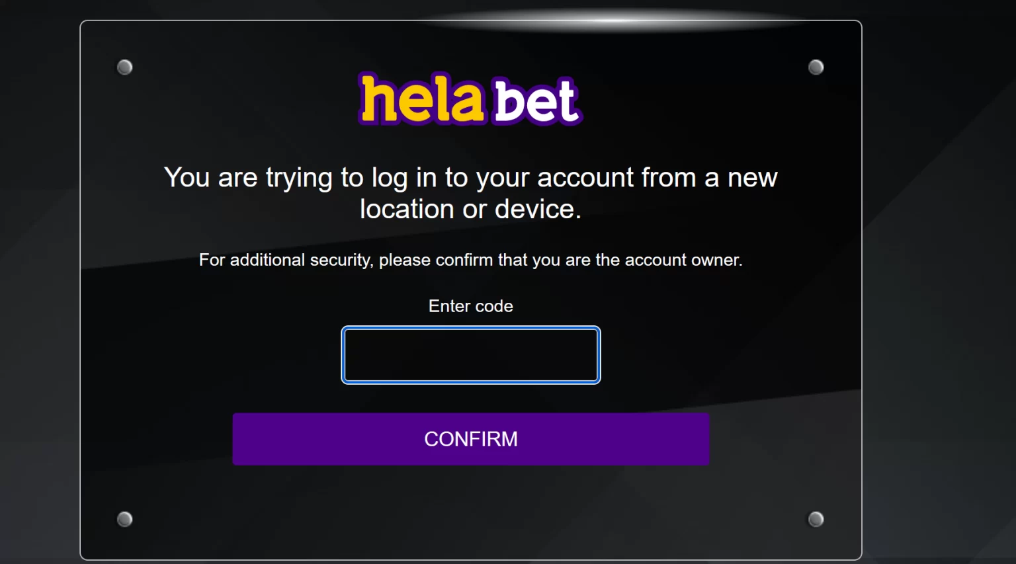Click the word "new" in the heading
Image resolution: width=1016 pixels, height=564 pixels.
[x=752, y=179]
